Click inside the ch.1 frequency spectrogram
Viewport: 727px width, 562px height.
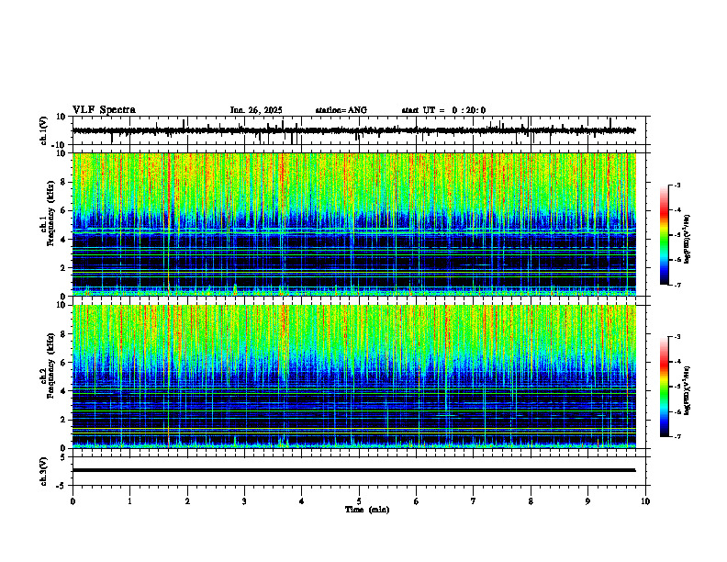coord(354,224)
